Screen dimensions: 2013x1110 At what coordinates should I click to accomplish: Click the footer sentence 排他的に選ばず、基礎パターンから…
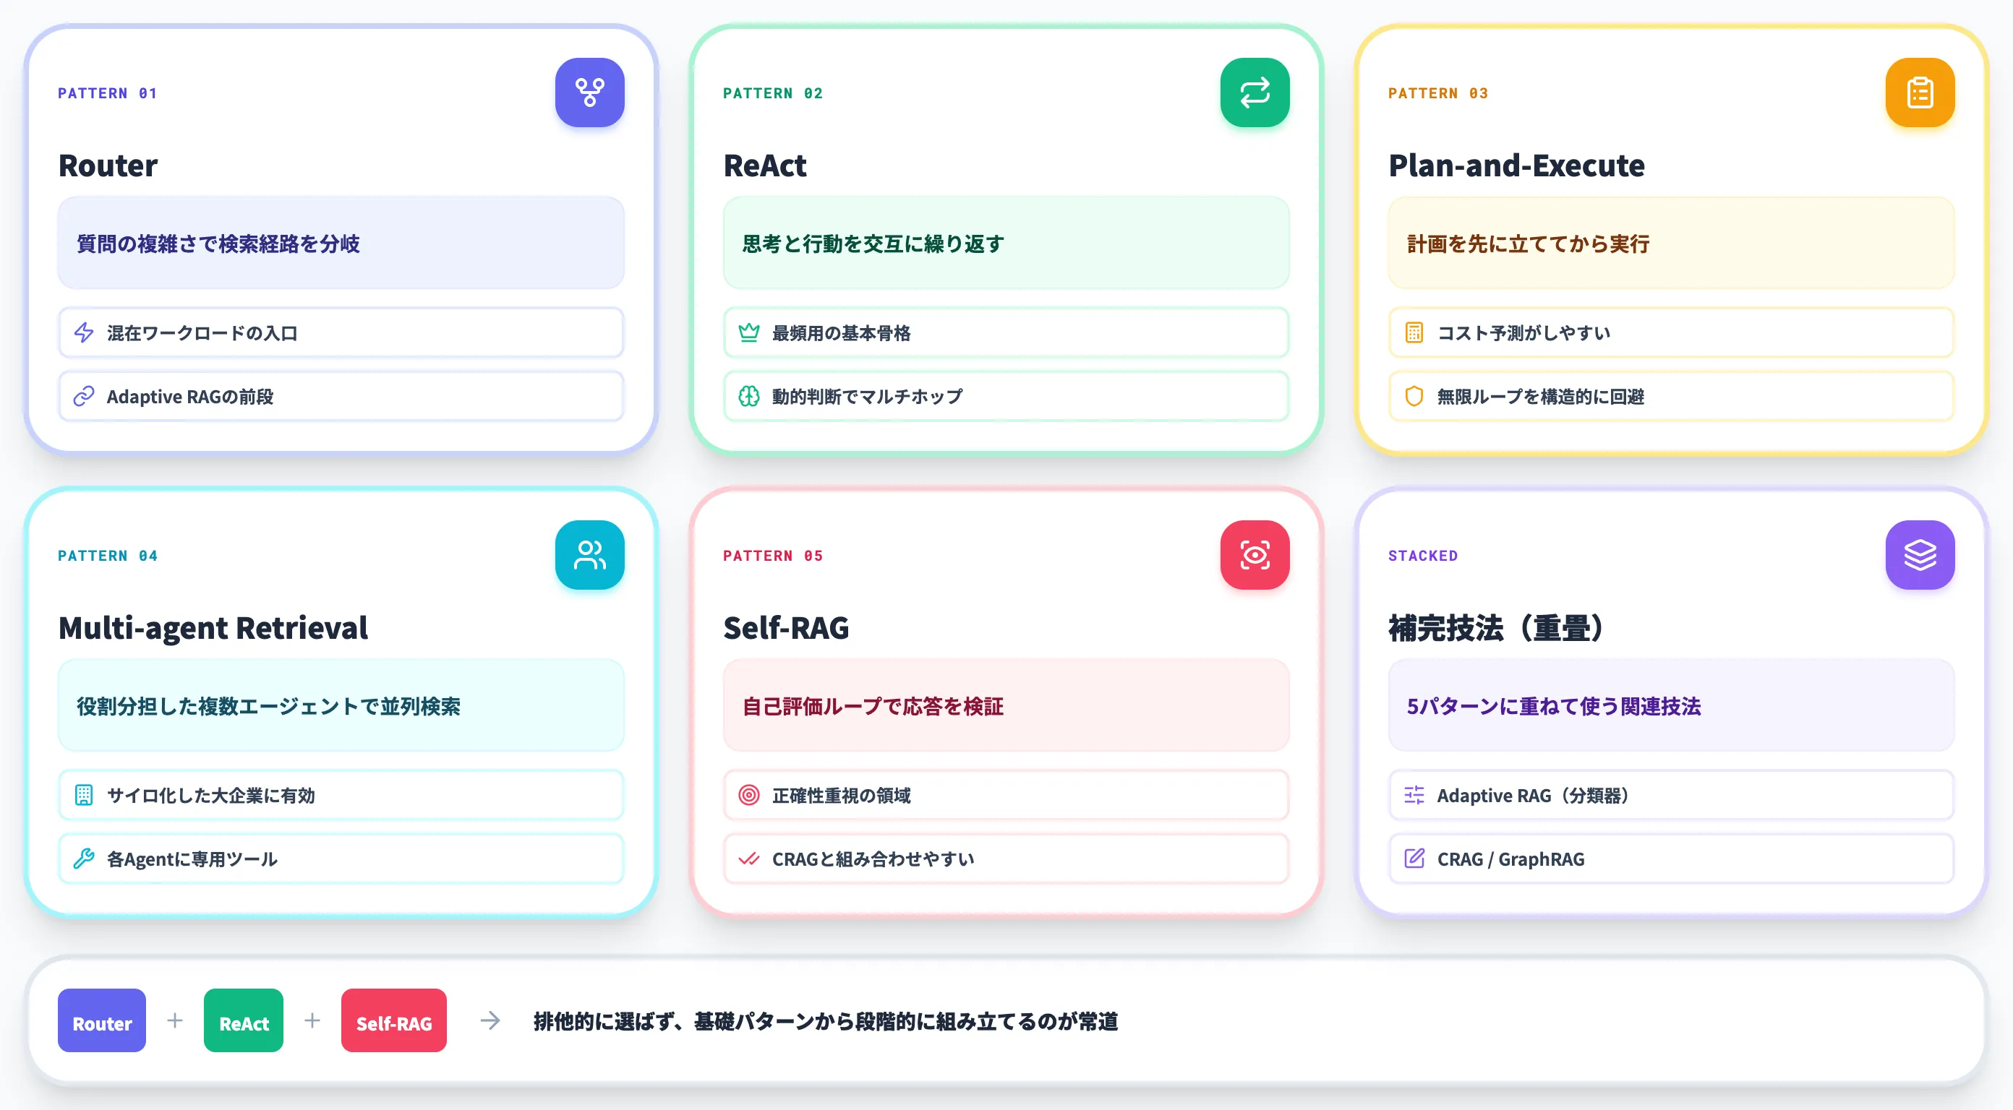tap(826, 1021)
